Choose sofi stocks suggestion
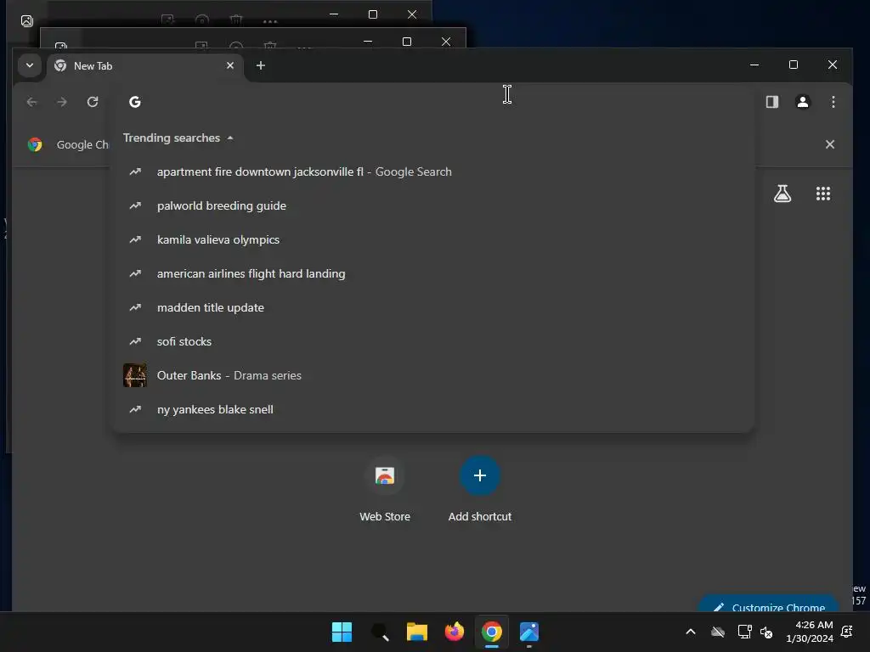This screenshot has height=652, width=870. pos(434,341)
